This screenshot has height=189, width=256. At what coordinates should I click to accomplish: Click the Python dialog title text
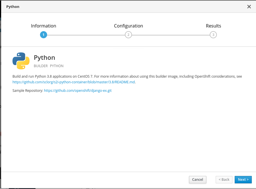(x=13, y=7)
